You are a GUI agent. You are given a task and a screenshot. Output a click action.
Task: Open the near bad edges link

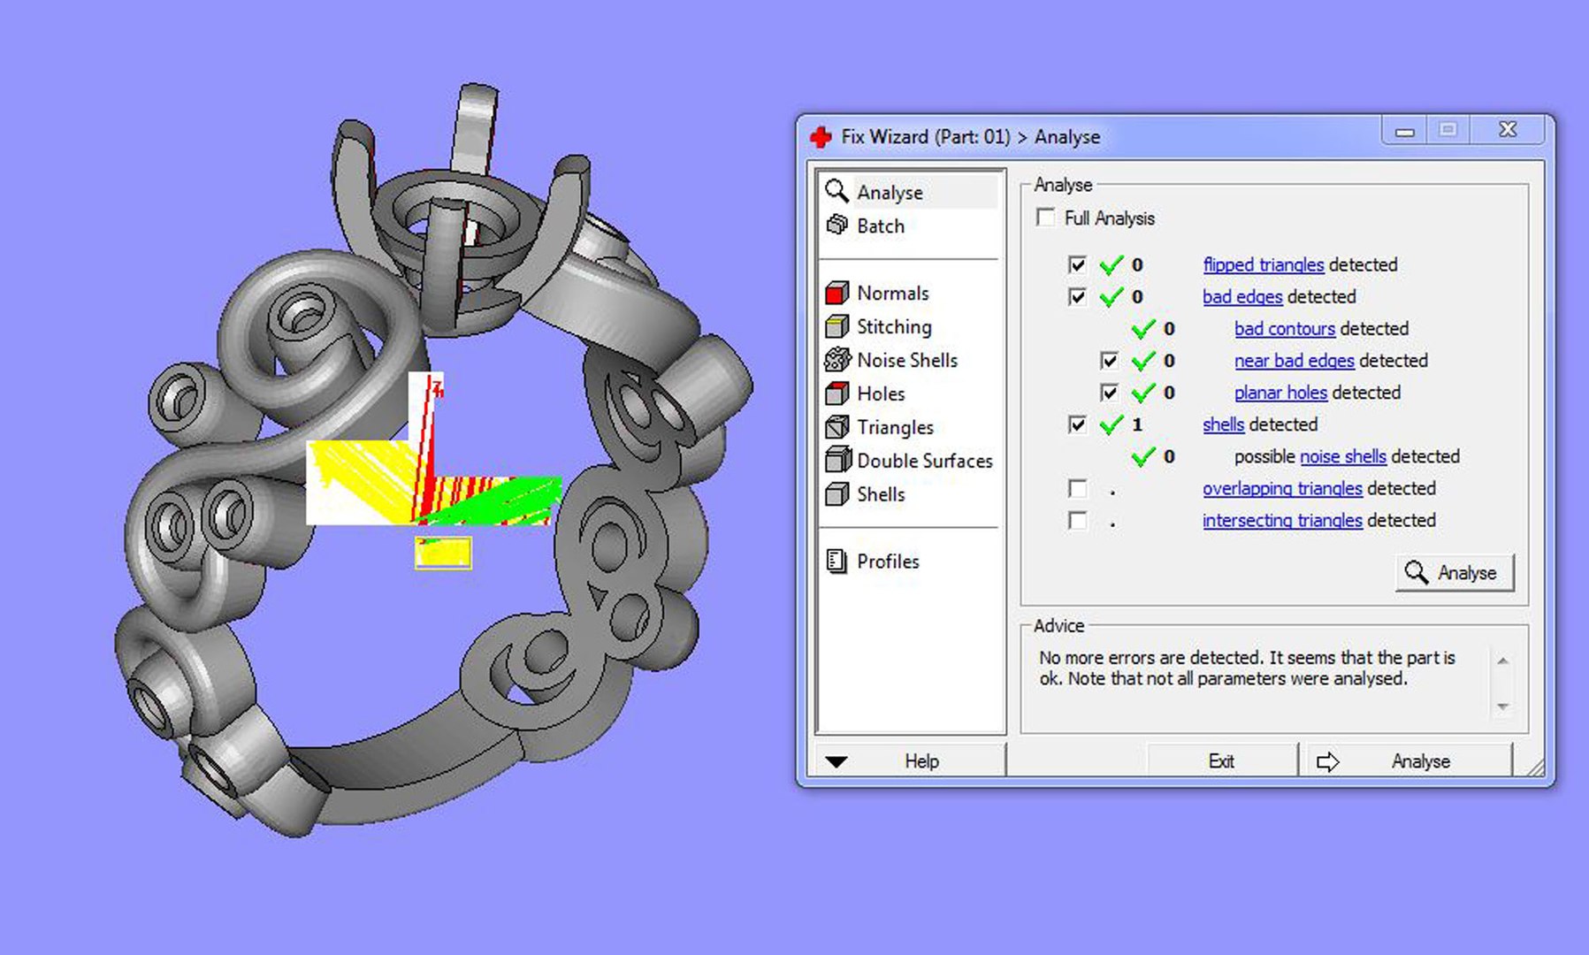(x=1295, y=361)
